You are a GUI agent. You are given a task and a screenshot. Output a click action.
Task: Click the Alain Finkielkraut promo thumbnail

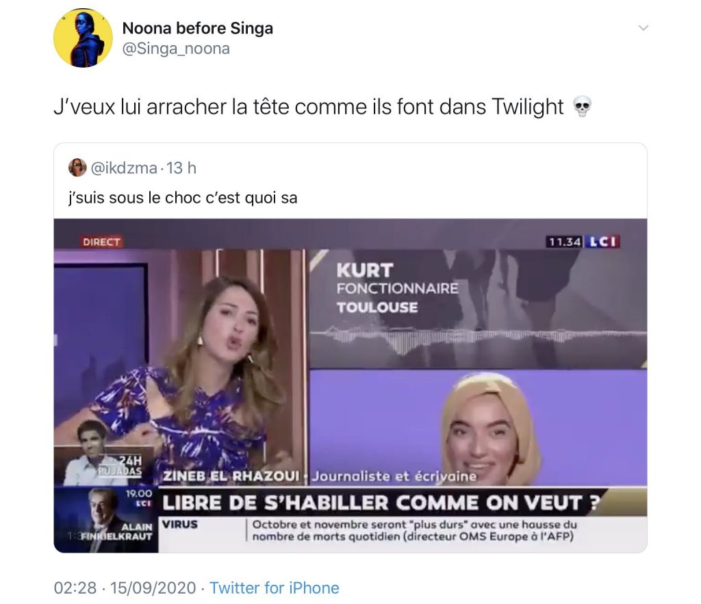106,520
